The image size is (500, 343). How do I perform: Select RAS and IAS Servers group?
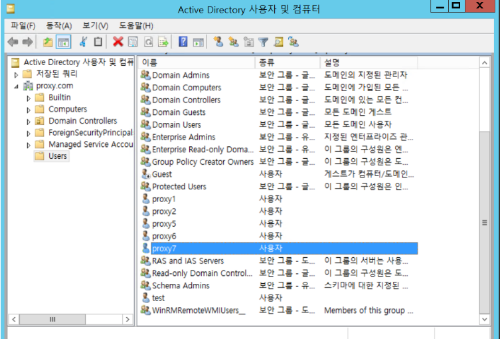pyautogui.click(x=279, y=261)
